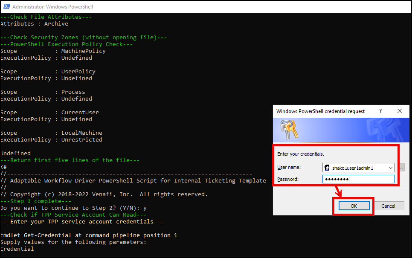The image size is (412, 258).
Task: Click Cancel in the credential dialog
Action: tap(388, 206)
